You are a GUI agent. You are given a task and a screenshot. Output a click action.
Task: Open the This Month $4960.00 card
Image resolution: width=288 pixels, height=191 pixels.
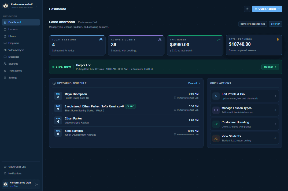pos(195,46)
